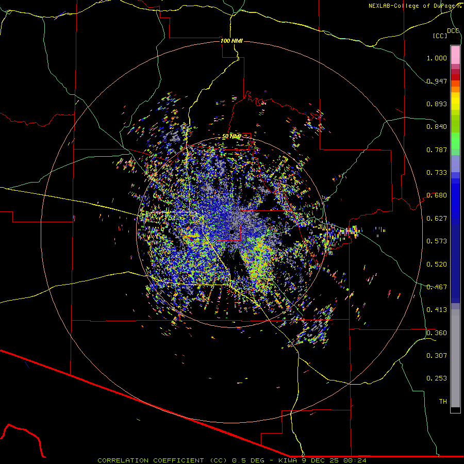
Task: Click the 0.680 scale value
Action: (437, 195)
